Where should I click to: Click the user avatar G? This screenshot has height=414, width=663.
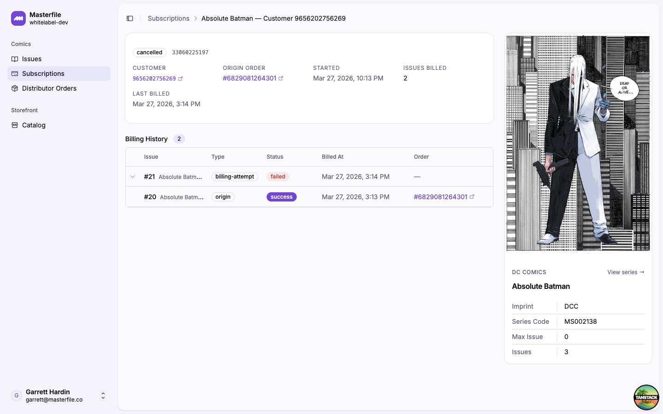click(17, 396)
